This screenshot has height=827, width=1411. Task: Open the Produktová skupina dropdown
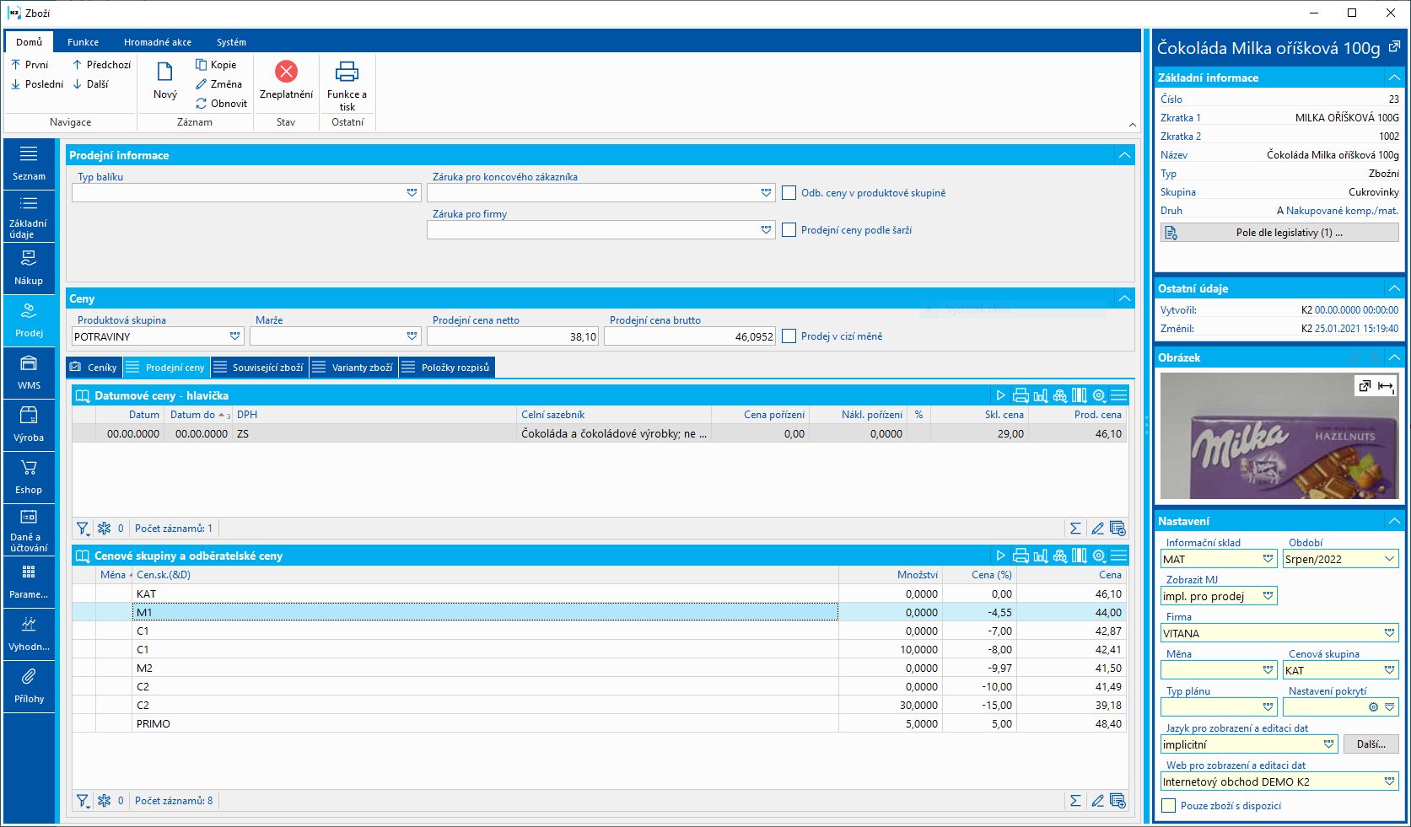(x=234, y=336)
